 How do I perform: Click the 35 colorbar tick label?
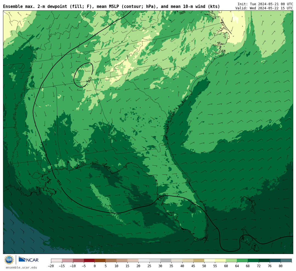[x=171, y=266]
